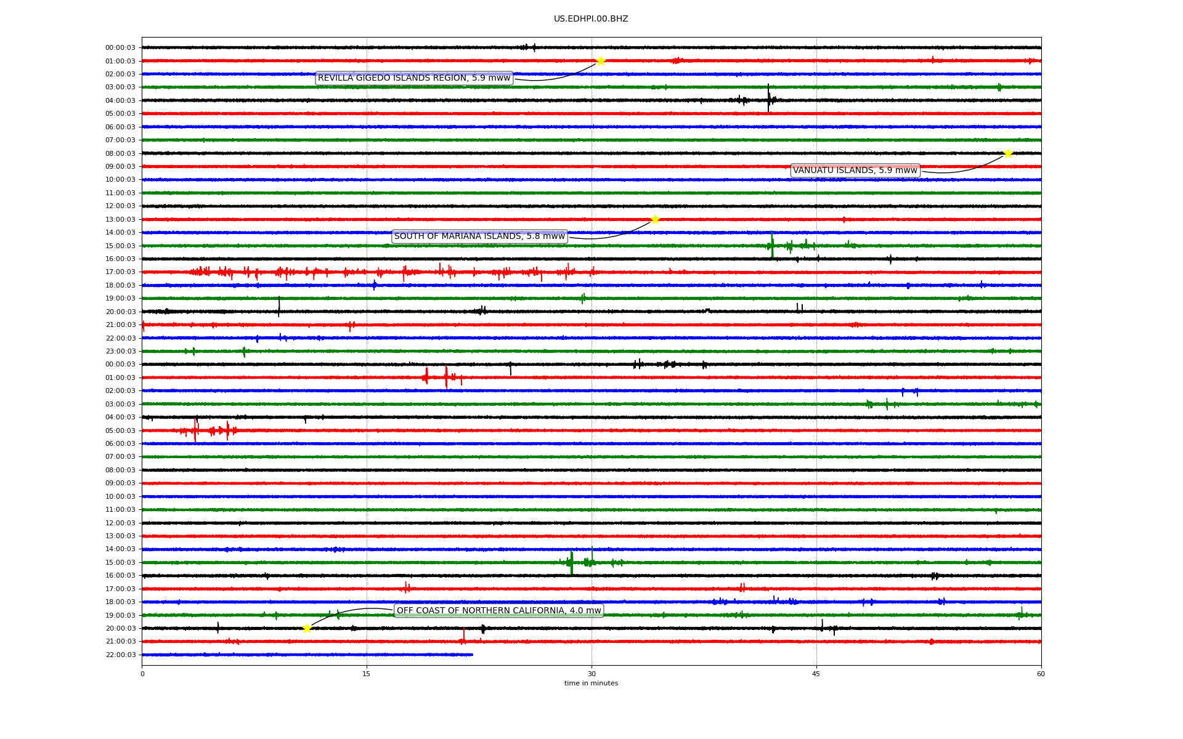This screenshot has width=1183, height=739.
Task: Click the 22:00:03 time label of the short final blue trace
Action: pos(120,655)
